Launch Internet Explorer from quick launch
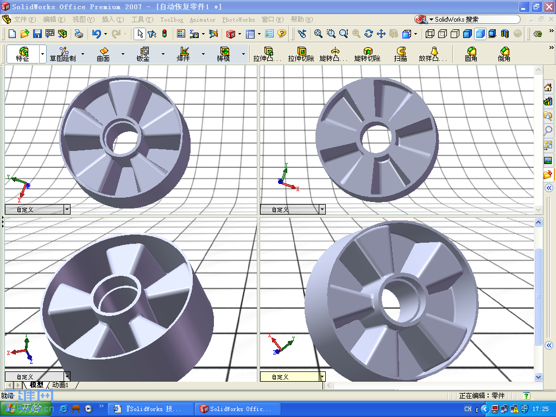Viewport: 556px width, 417px height. coord(64,409)
